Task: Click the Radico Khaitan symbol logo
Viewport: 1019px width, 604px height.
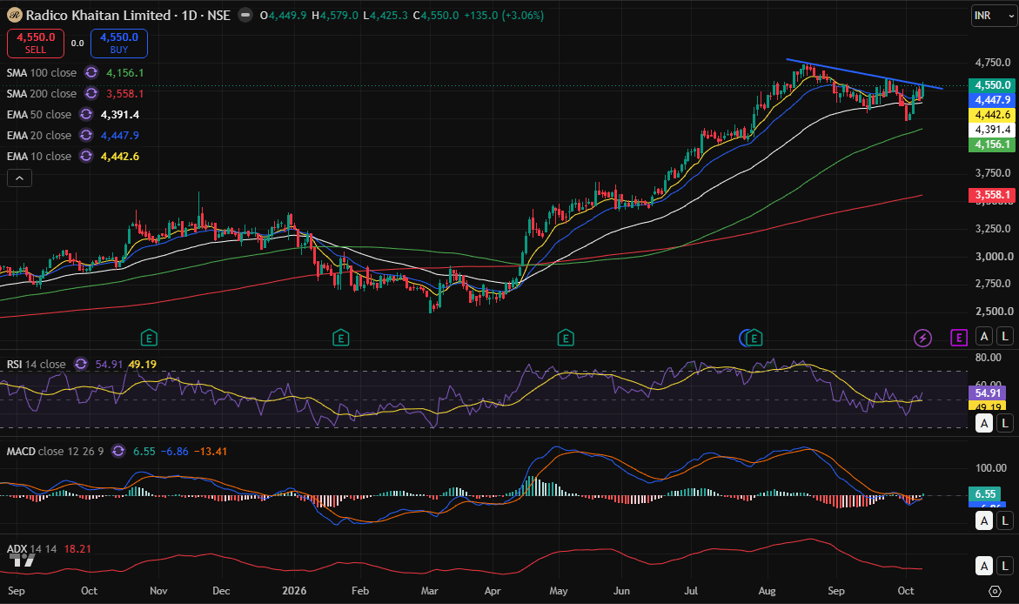Action: [x=14, y=15]
